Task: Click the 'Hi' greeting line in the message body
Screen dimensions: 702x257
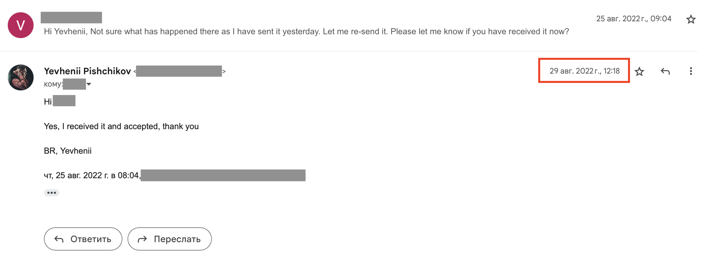Action: pos(48,102)
